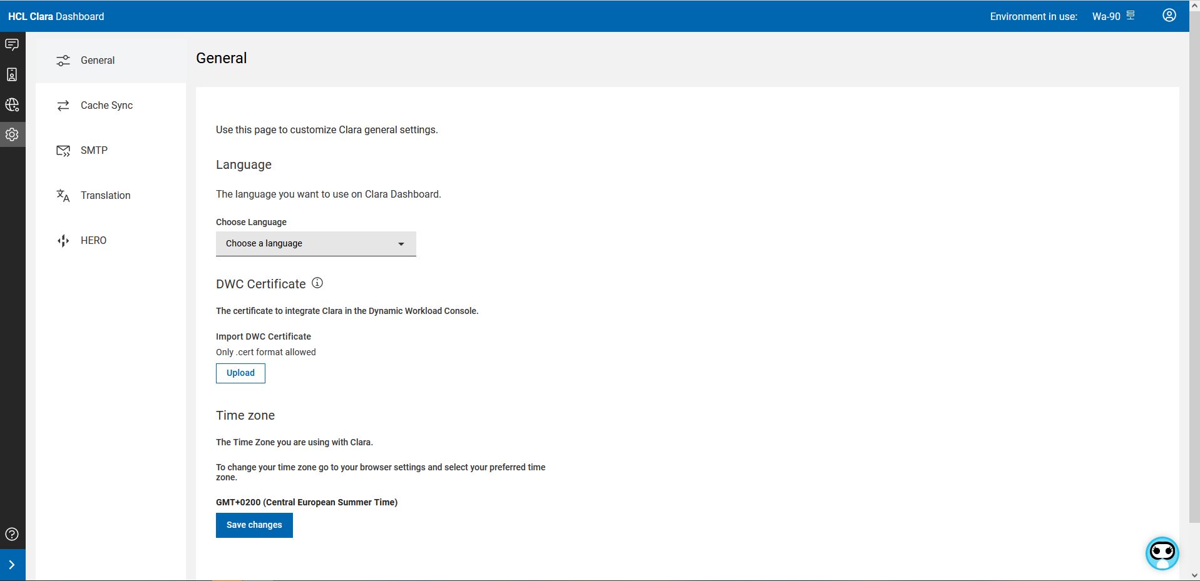The height and width of the screenshot is (581, 1200).
Task: Open the help question mark icon
Action: 12,534
